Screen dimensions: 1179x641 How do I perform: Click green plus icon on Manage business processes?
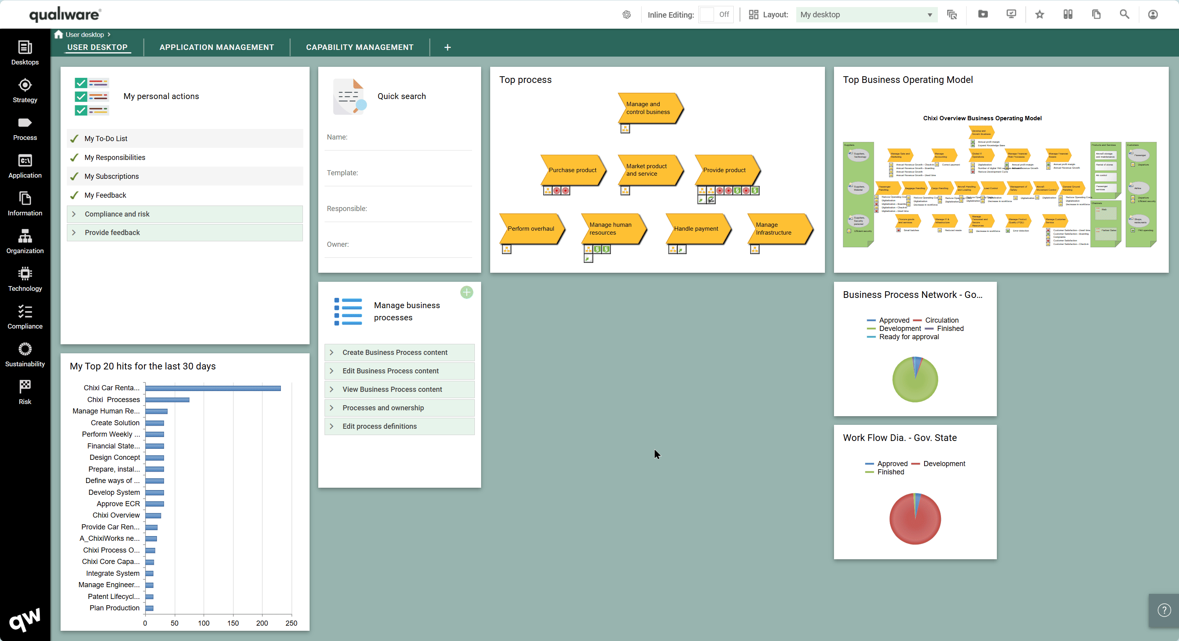coord(467,292)
